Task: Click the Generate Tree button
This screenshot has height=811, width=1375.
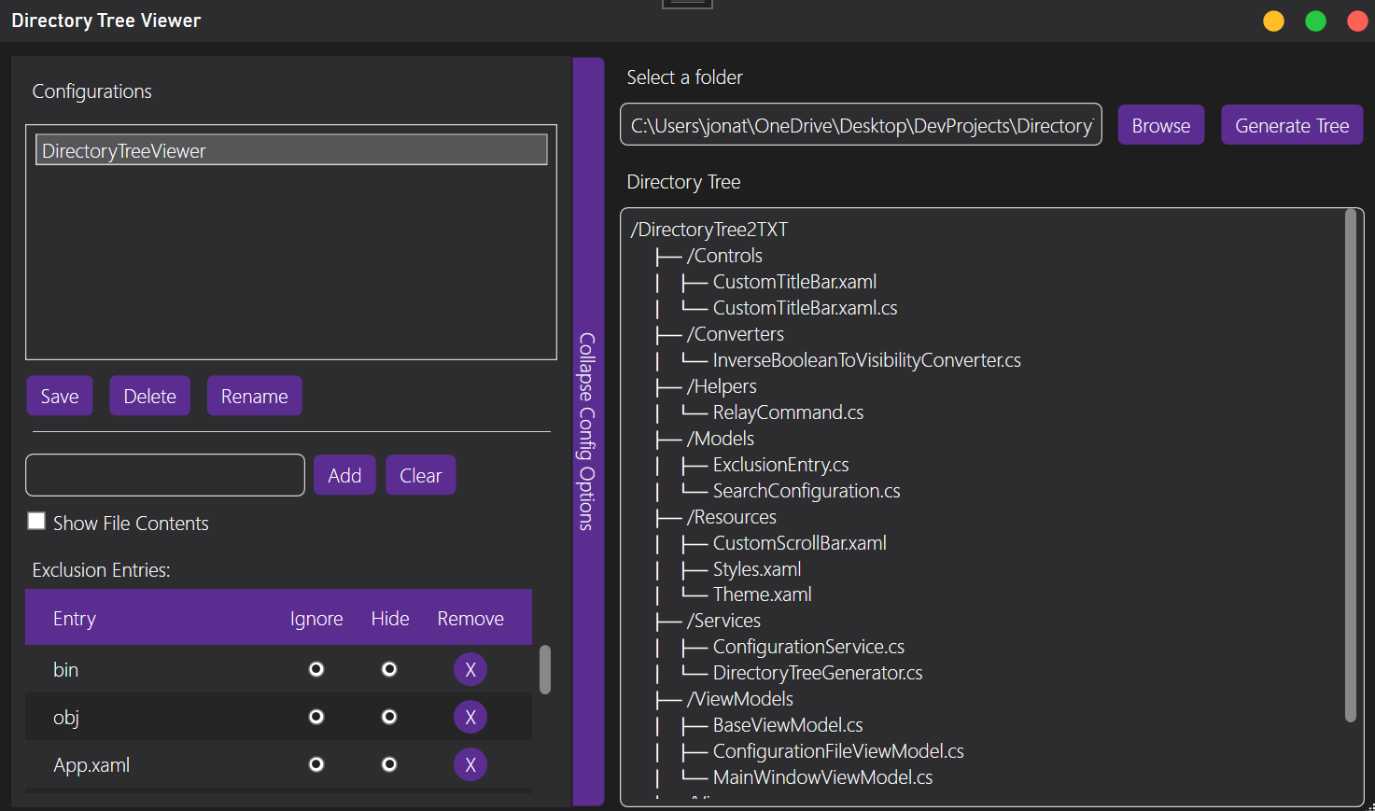Action: [1292, 125]
